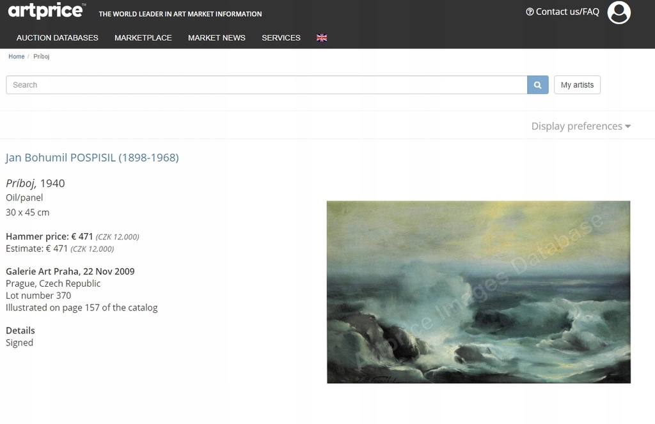The height and width of the screenshot is (424, 655).
Task: Click the blue search magnifier button
Action: (x=537, y=85)
